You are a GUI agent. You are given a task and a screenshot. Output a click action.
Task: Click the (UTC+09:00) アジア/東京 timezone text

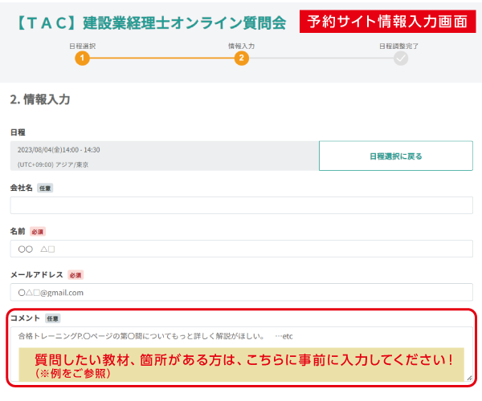(x=53, y=164)
